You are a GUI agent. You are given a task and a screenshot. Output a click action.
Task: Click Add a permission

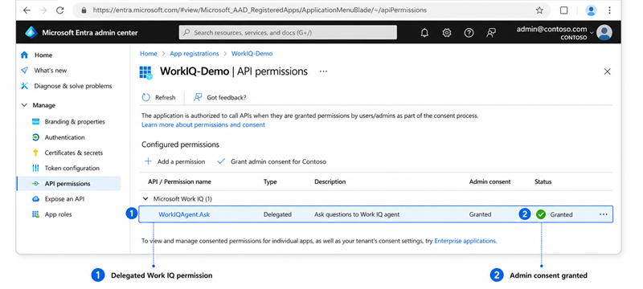click(x=174, y=161)
